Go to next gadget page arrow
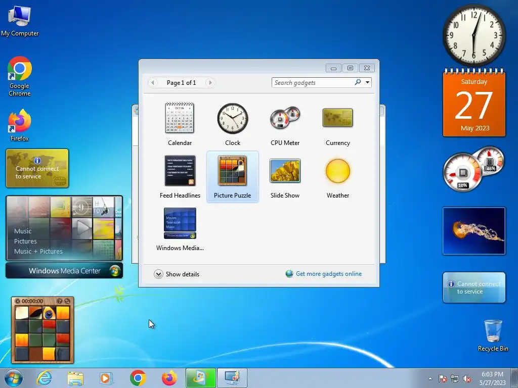 [x=210, y=82]
